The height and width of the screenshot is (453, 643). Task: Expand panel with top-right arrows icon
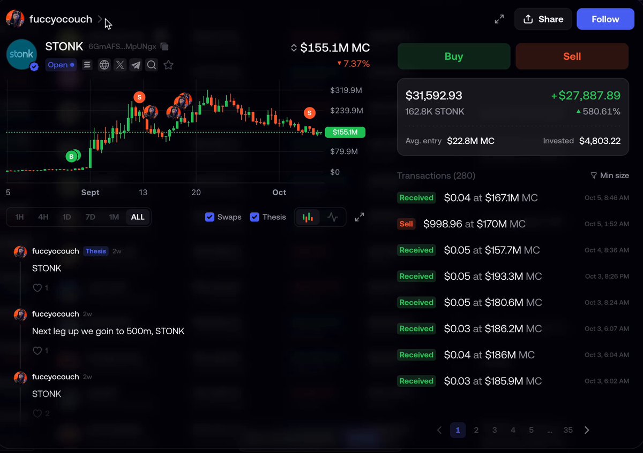(x=499, y=19)
